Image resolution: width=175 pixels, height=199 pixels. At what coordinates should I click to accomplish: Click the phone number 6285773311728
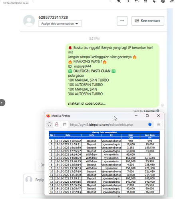(x=53, y=17)
